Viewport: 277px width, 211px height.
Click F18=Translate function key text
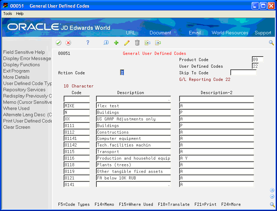coord(174,204)
